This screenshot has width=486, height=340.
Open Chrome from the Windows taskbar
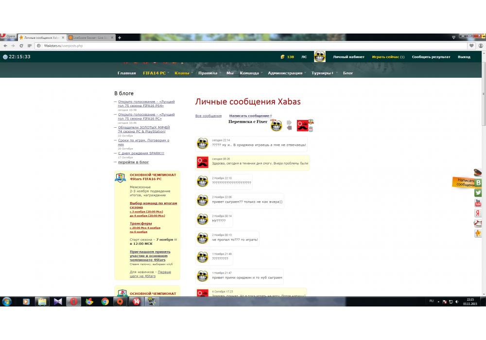(x=104, y=301)
